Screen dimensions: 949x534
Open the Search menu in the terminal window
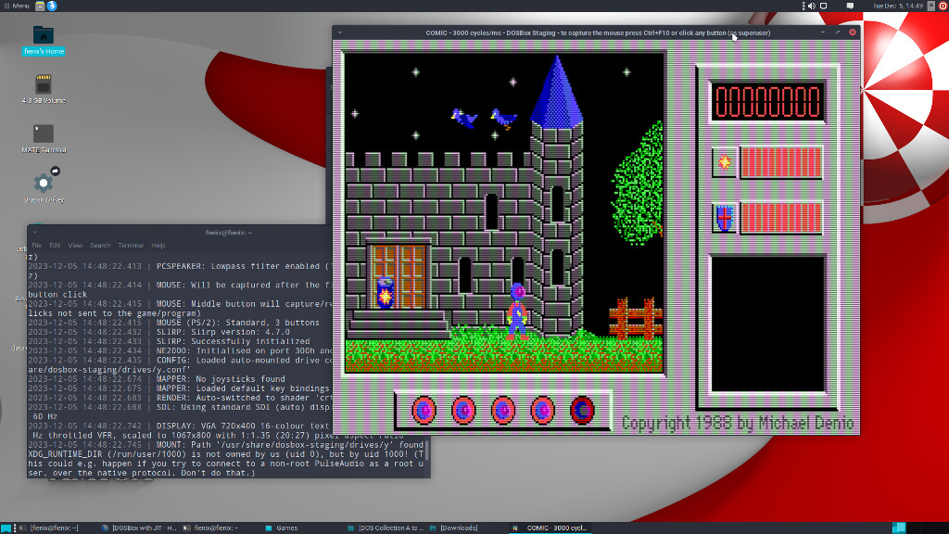pos(100,246)
